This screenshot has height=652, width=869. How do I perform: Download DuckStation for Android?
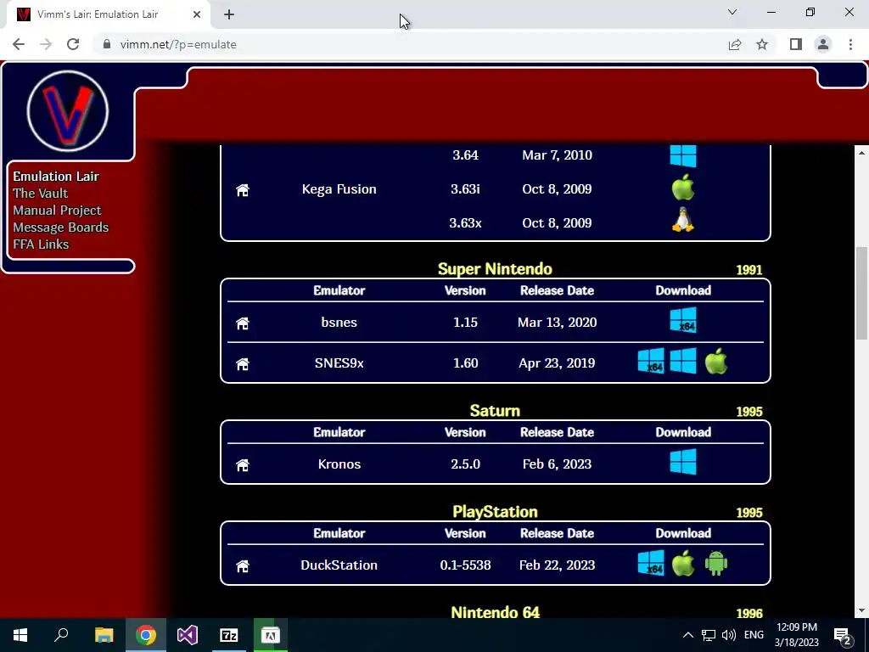click(716, 564)
